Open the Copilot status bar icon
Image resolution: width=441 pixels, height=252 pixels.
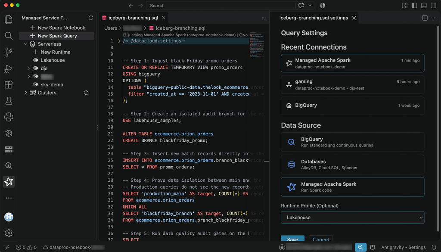373,247
